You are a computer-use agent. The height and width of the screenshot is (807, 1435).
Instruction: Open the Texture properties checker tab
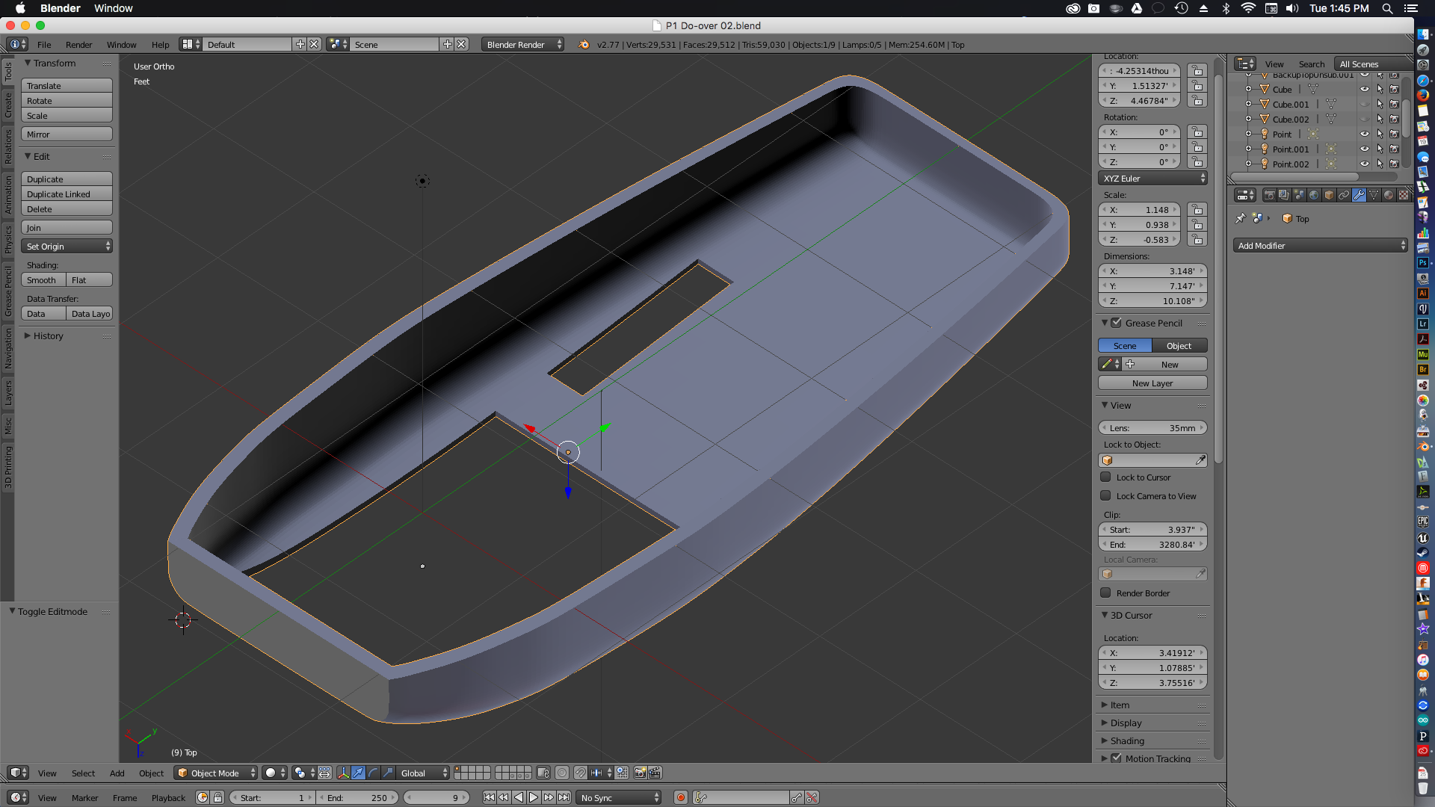point(1404,195)
